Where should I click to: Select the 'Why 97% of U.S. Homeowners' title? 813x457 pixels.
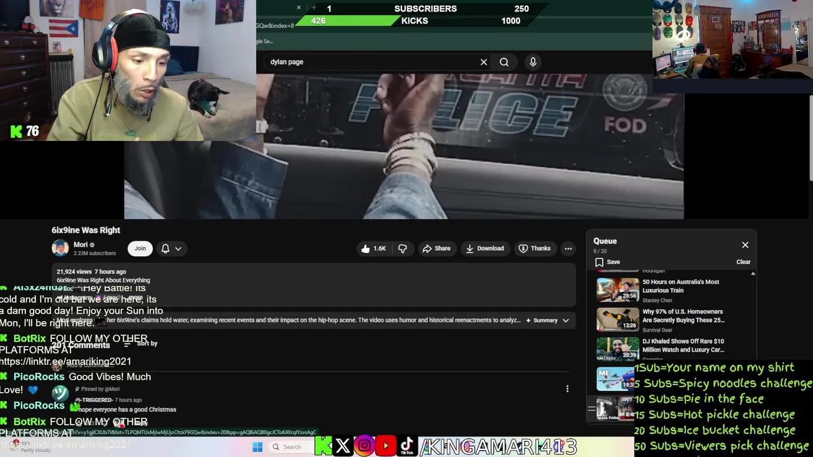[x=682, y=316]
